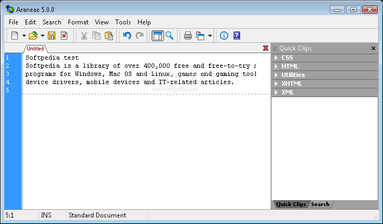Expand the HTML quick clips category

(x=290, y=66)
